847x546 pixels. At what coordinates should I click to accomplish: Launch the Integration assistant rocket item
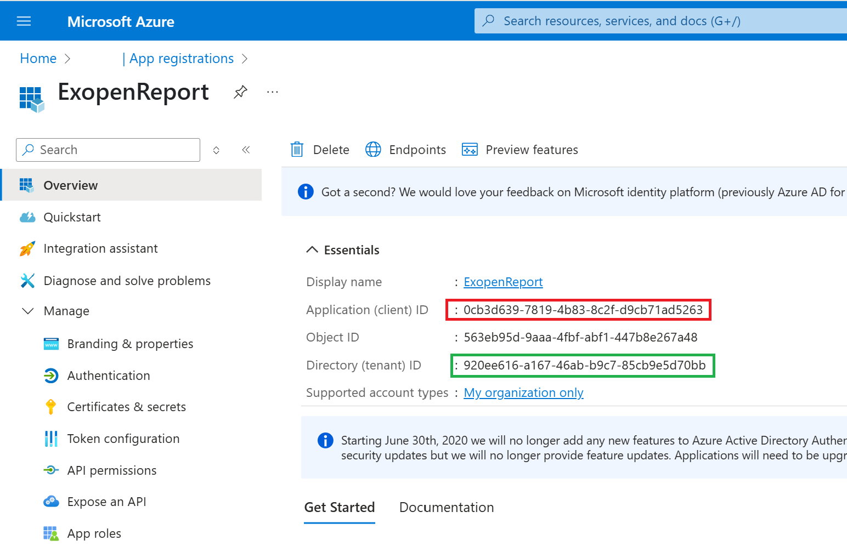pyautogui.click(x=100, y=249)
